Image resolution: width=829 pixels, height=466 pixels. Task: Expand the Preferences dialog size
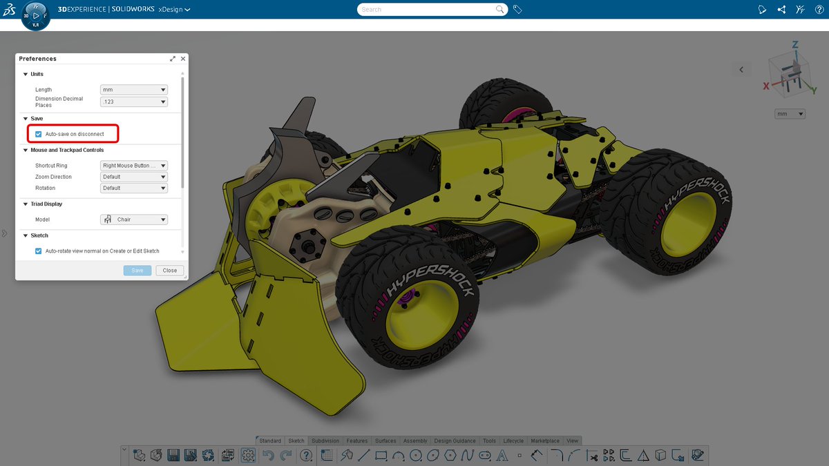click(173, 59)
